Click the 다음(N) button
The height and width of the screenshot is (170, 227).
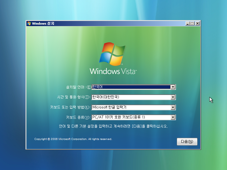point(187,141)
